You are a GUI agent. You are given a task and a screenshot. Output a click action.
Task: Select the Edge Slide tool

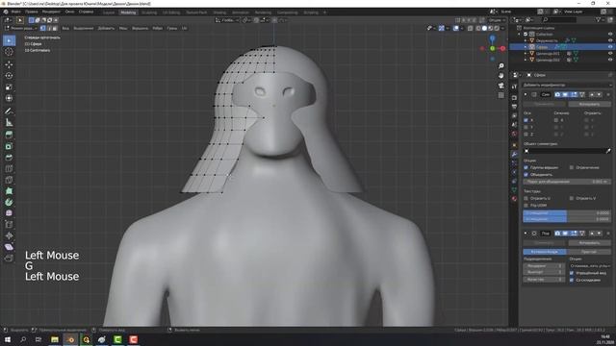coord(9,224)
